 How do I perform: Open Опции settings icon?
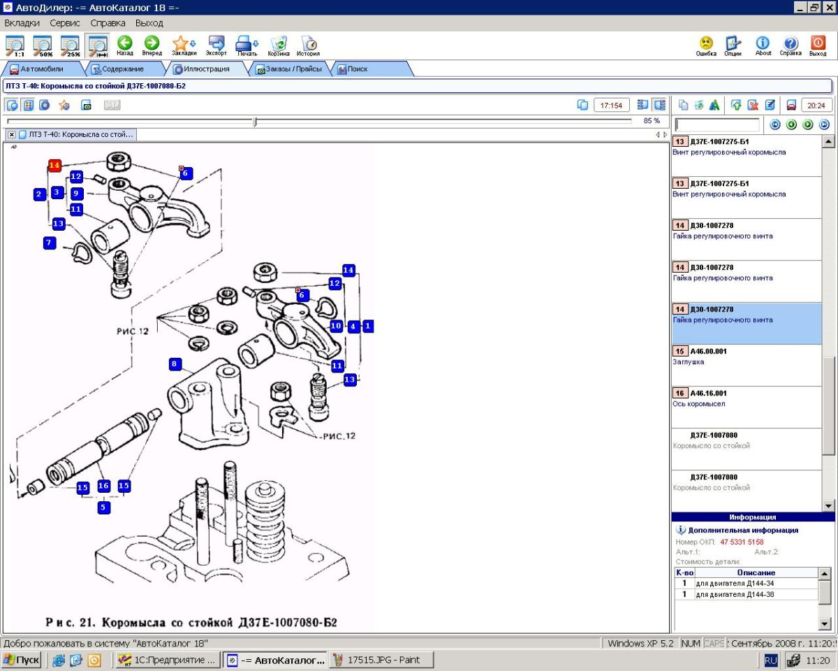pos(733,45)
